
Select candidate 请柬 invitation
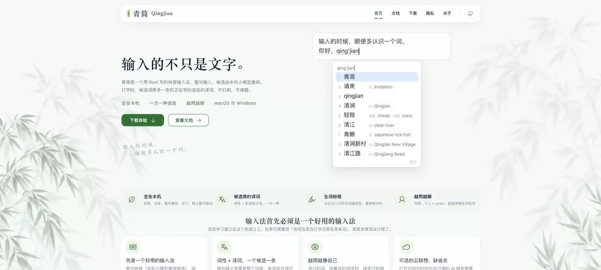377,86
